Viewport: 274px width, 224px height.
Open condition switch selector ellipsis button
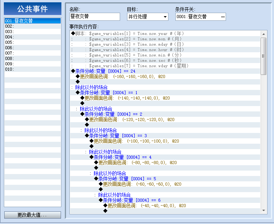tap(223, 17)
